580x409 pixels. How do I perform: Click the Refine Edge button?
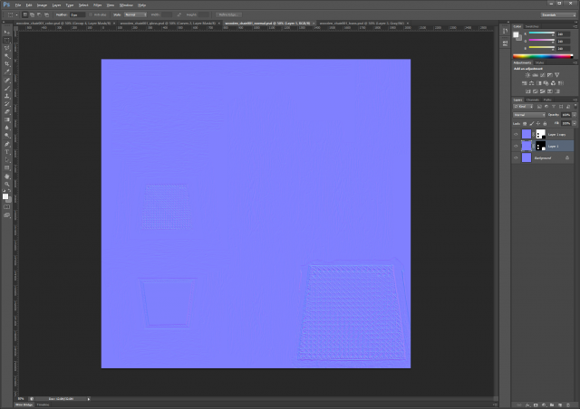228,14
